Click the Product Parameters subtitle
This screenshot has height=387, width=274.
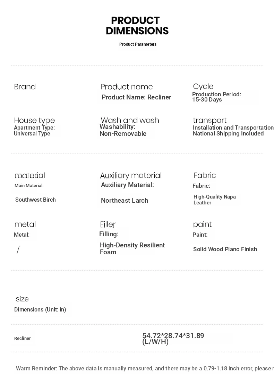click(x=138, y=44)
